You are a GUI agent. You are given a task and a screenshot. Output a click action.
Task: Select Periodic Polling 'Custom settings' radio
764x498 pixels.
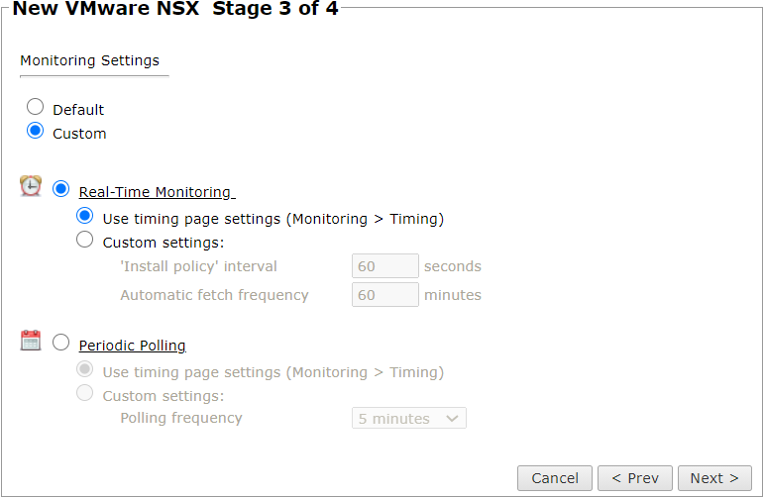coord(85,393)
